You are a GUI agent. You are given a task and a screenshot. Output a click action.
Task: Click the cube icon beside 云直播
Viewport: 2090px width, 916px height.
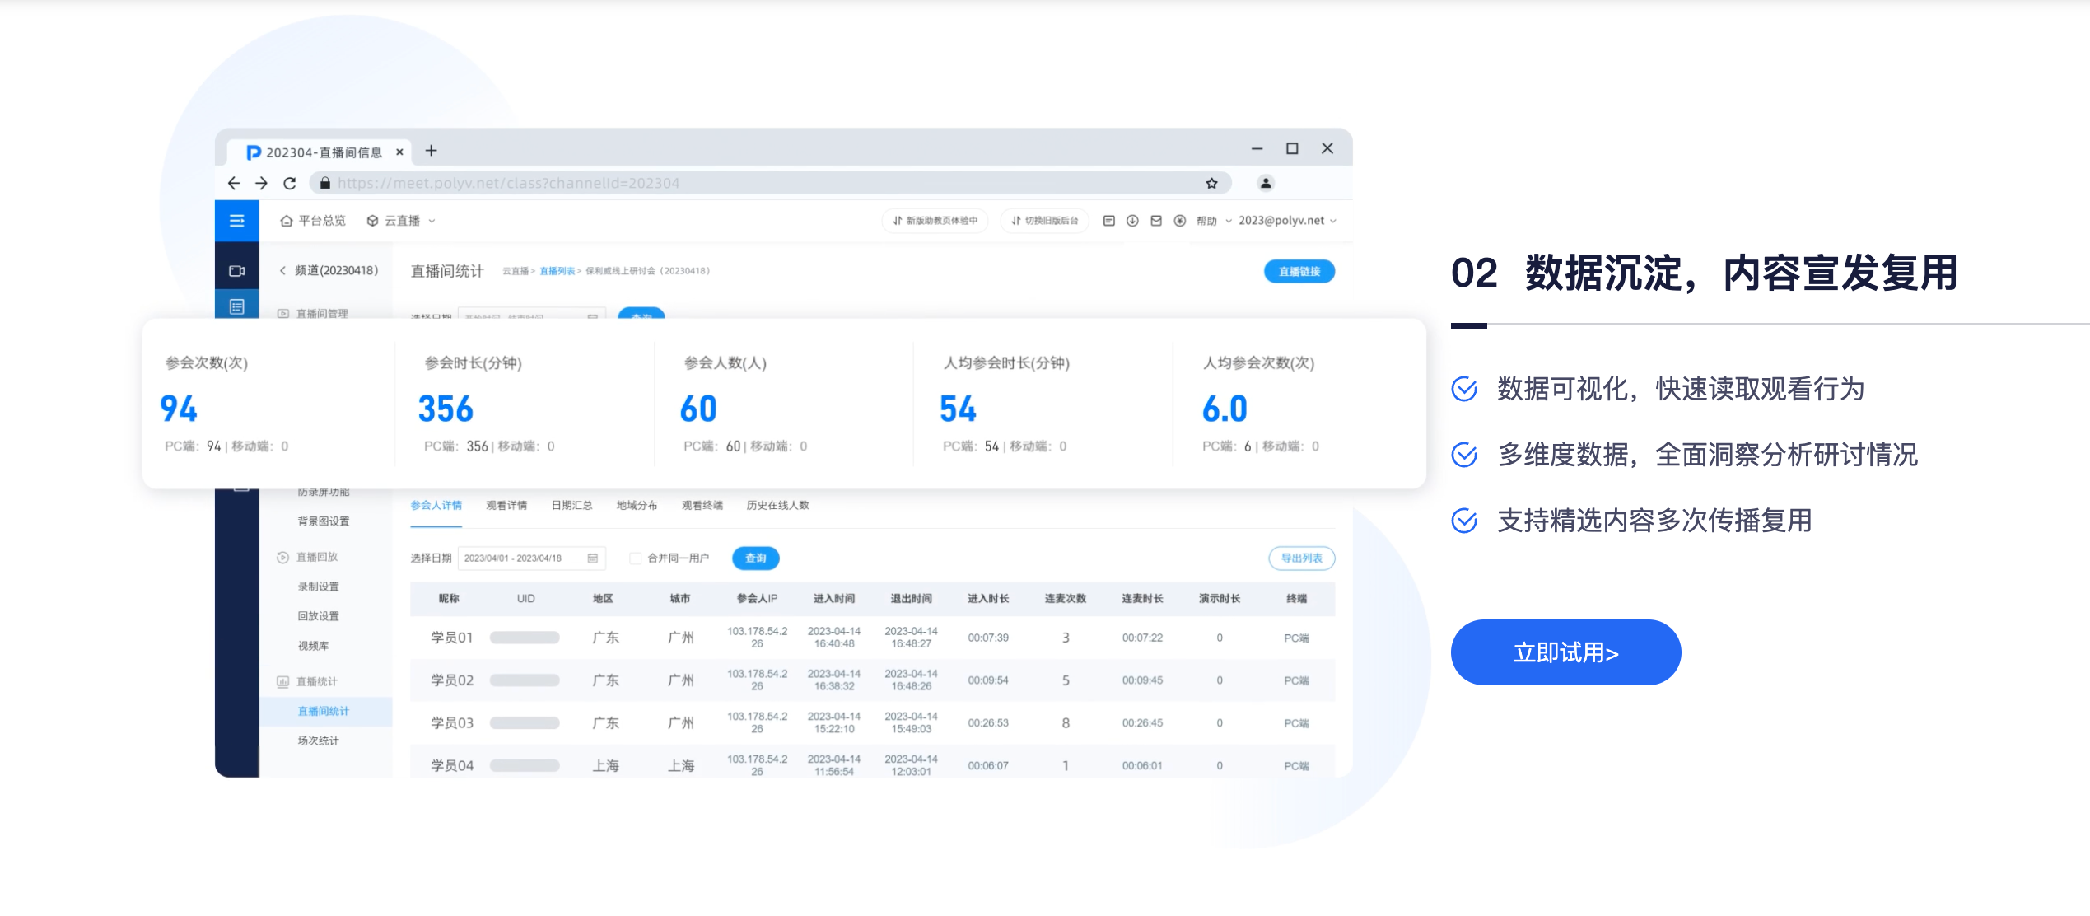373,221
